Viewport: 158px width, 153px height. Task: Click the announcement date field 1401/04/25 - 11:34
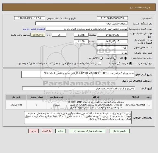30,18
